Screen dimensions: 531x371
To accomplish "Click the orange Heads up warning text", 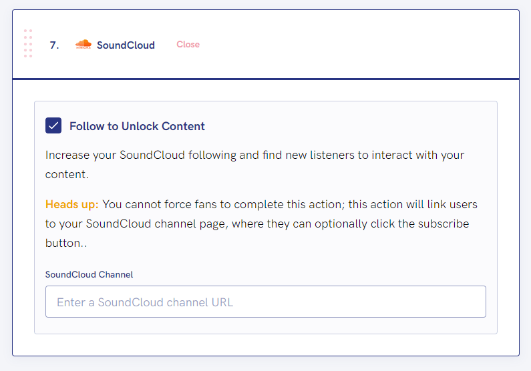I will click(x=71, y=204).
